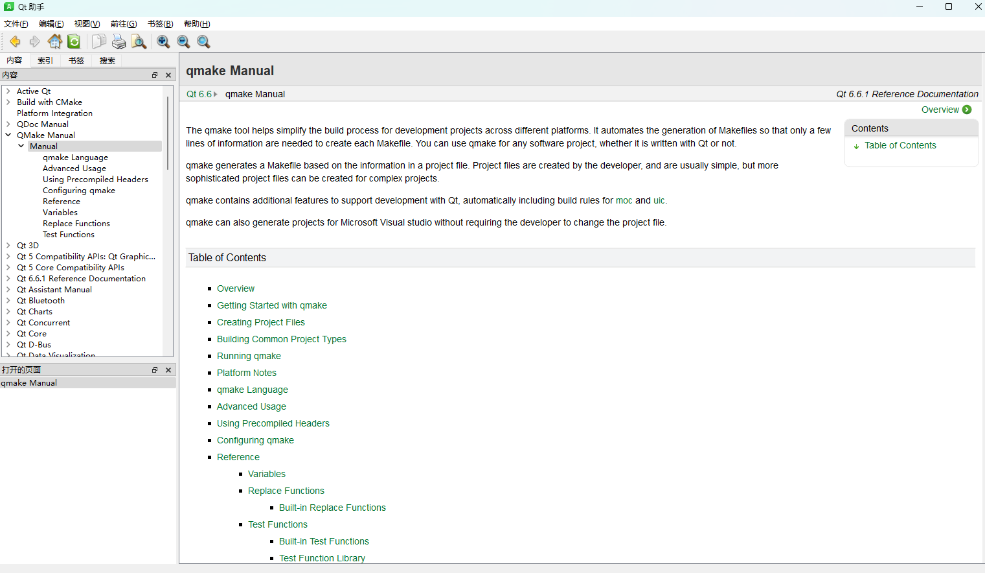Click the Qt 6.6 breadcrumb link

click(199, 94)
